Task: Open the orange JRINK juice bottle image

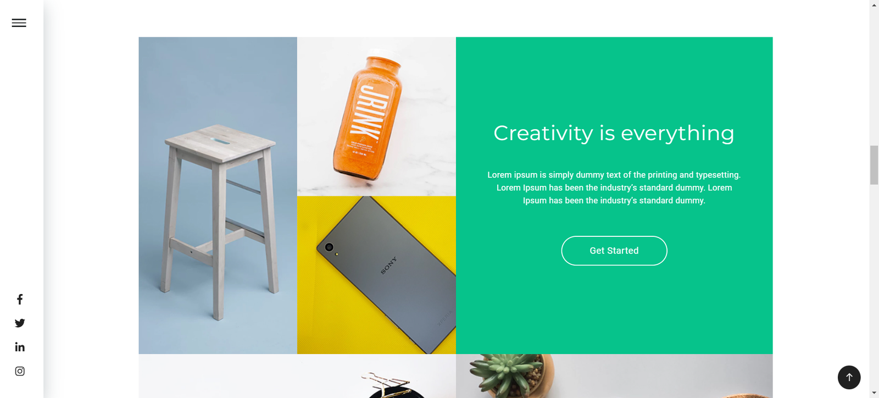Action: pyautogui.click(x=376, y=117)
